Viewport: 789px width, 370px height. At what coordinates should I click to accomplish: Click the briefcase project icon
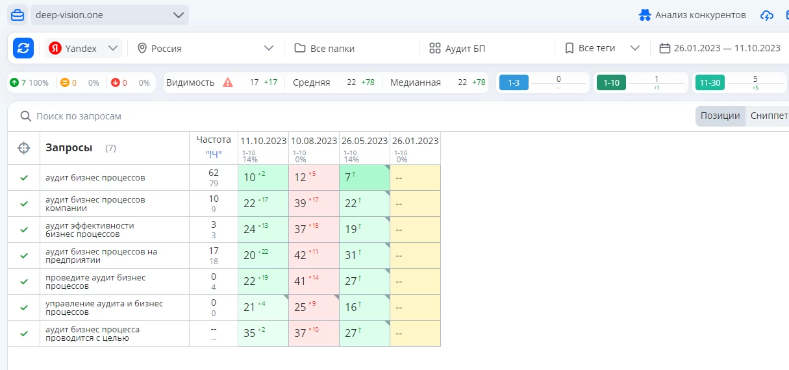18,15
